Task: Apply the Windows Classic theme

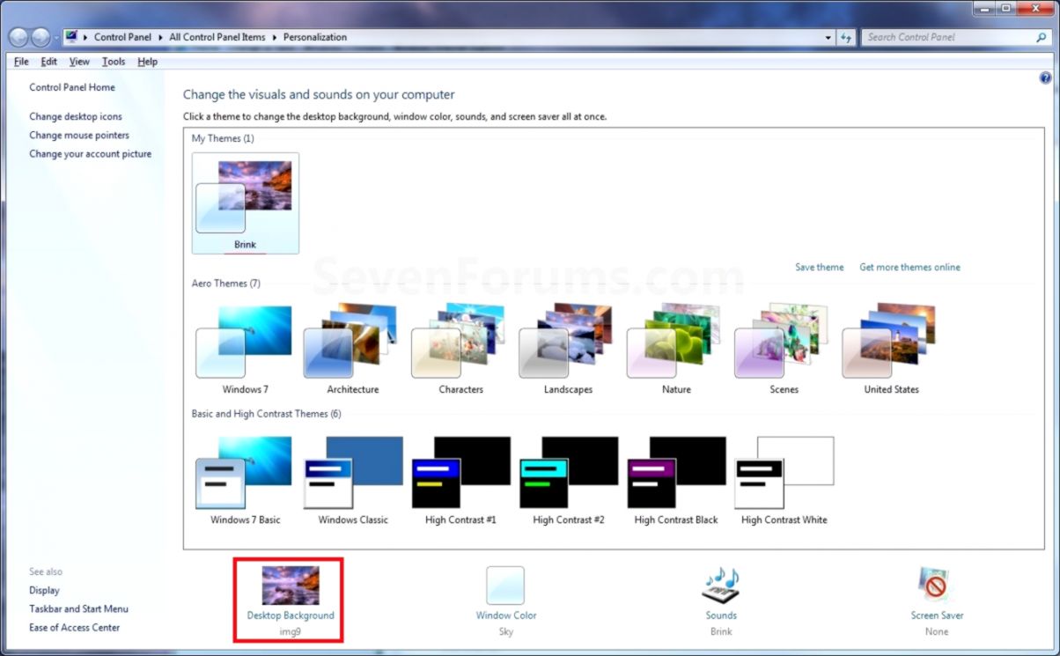Action: 353,480
